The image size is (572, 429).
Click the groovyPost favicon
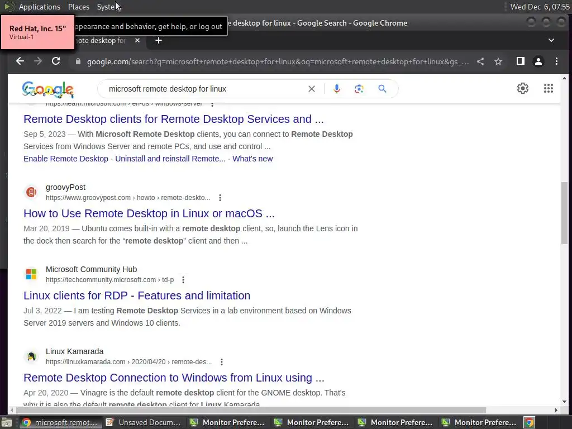pyautogui.click(x=31, y=192)
